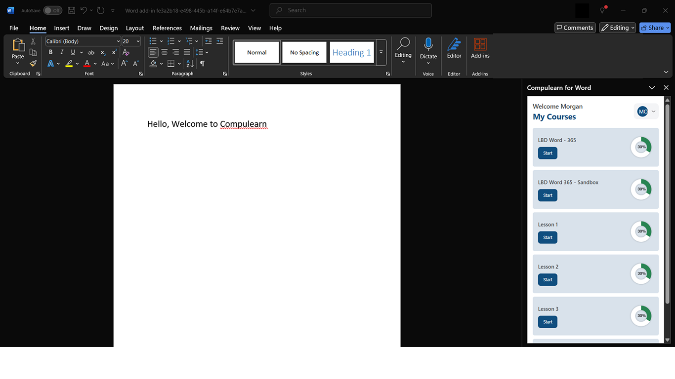Toggle justified text alignment
Screen dimensions: 675x379
(x=187, y=52)
